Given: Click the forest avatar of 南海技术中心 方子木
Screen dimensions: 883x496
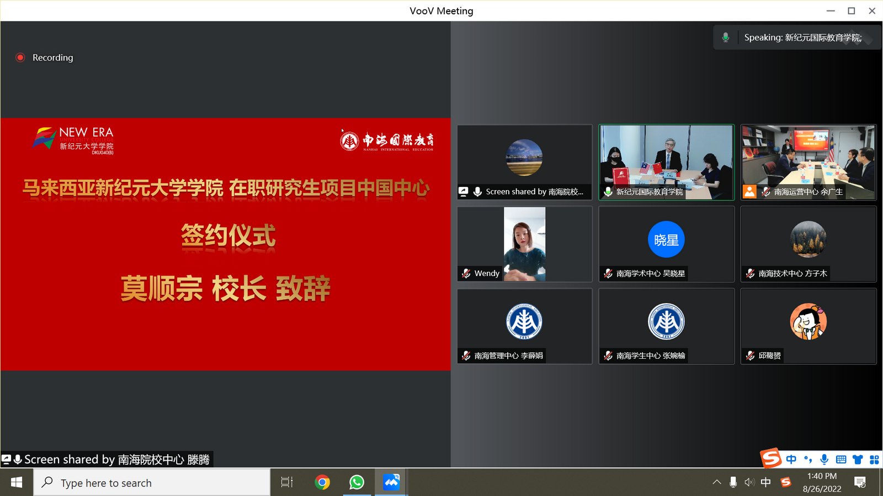Looking at the screenshot, I should tap(808, 240).
